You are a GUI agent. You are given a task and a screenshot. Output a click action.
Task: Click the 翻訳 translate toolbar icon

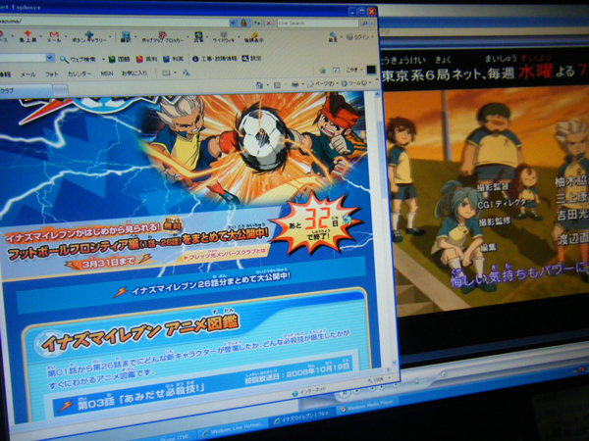(x=126, y=37)
